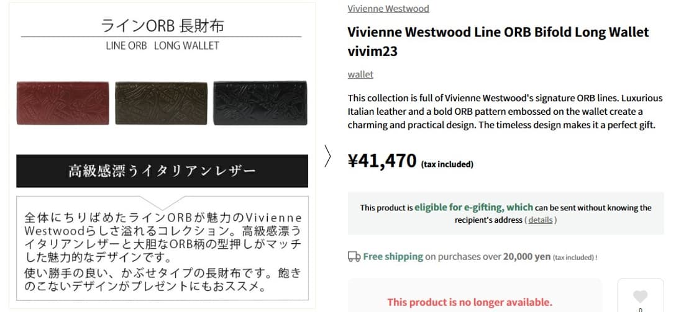699x312 pixels.
Task: Go to next product image arrow
Action: [328, 156]
